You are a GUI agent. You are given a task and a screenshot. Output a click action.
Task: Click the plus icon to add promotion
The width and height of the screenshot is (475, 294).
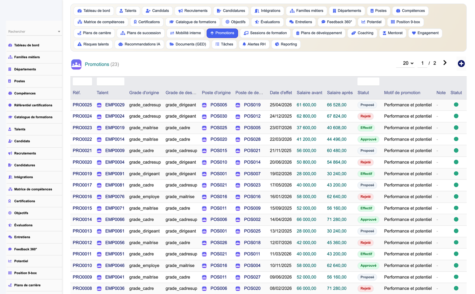[x=461, y=63]
